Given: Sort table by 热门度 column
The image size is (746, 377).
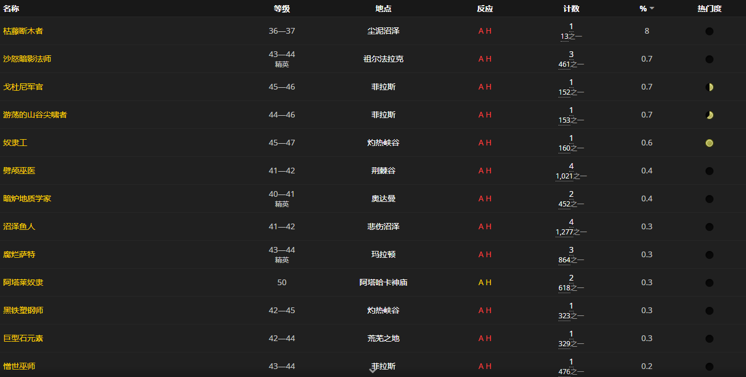Looking at the screenshot, I should tap(709, 9).
